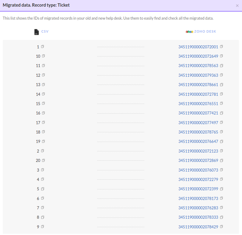Copy Zoho ID 34511900002076647
The image size is (242, 235).
[x=221, y=141]
